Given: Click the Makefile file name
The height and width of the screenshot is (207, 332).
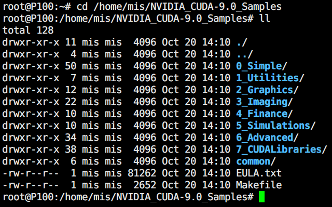Looking at the screenshot, I should 259,185.
